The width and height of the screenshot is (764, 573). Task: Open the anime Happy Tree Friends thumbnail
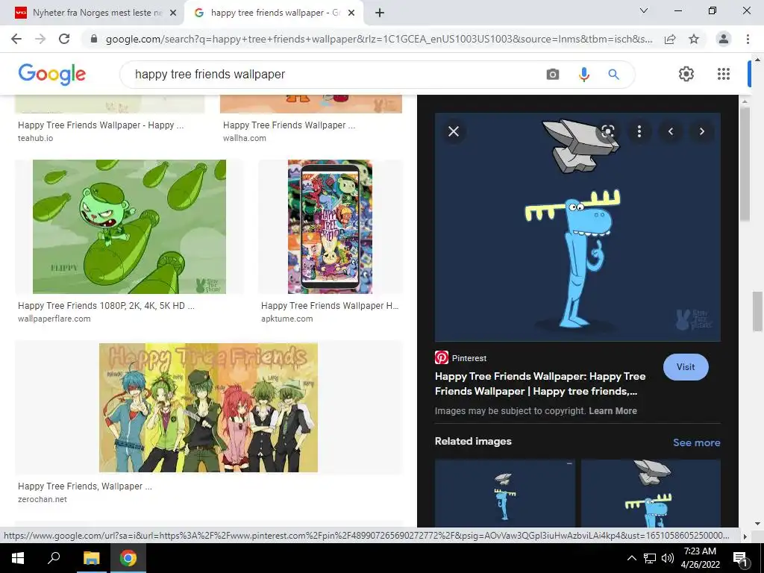tap(209, 407)
